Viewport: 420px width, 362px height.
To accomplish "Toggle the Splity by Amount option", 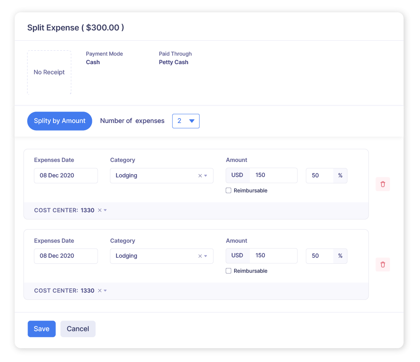I will 60,121.
